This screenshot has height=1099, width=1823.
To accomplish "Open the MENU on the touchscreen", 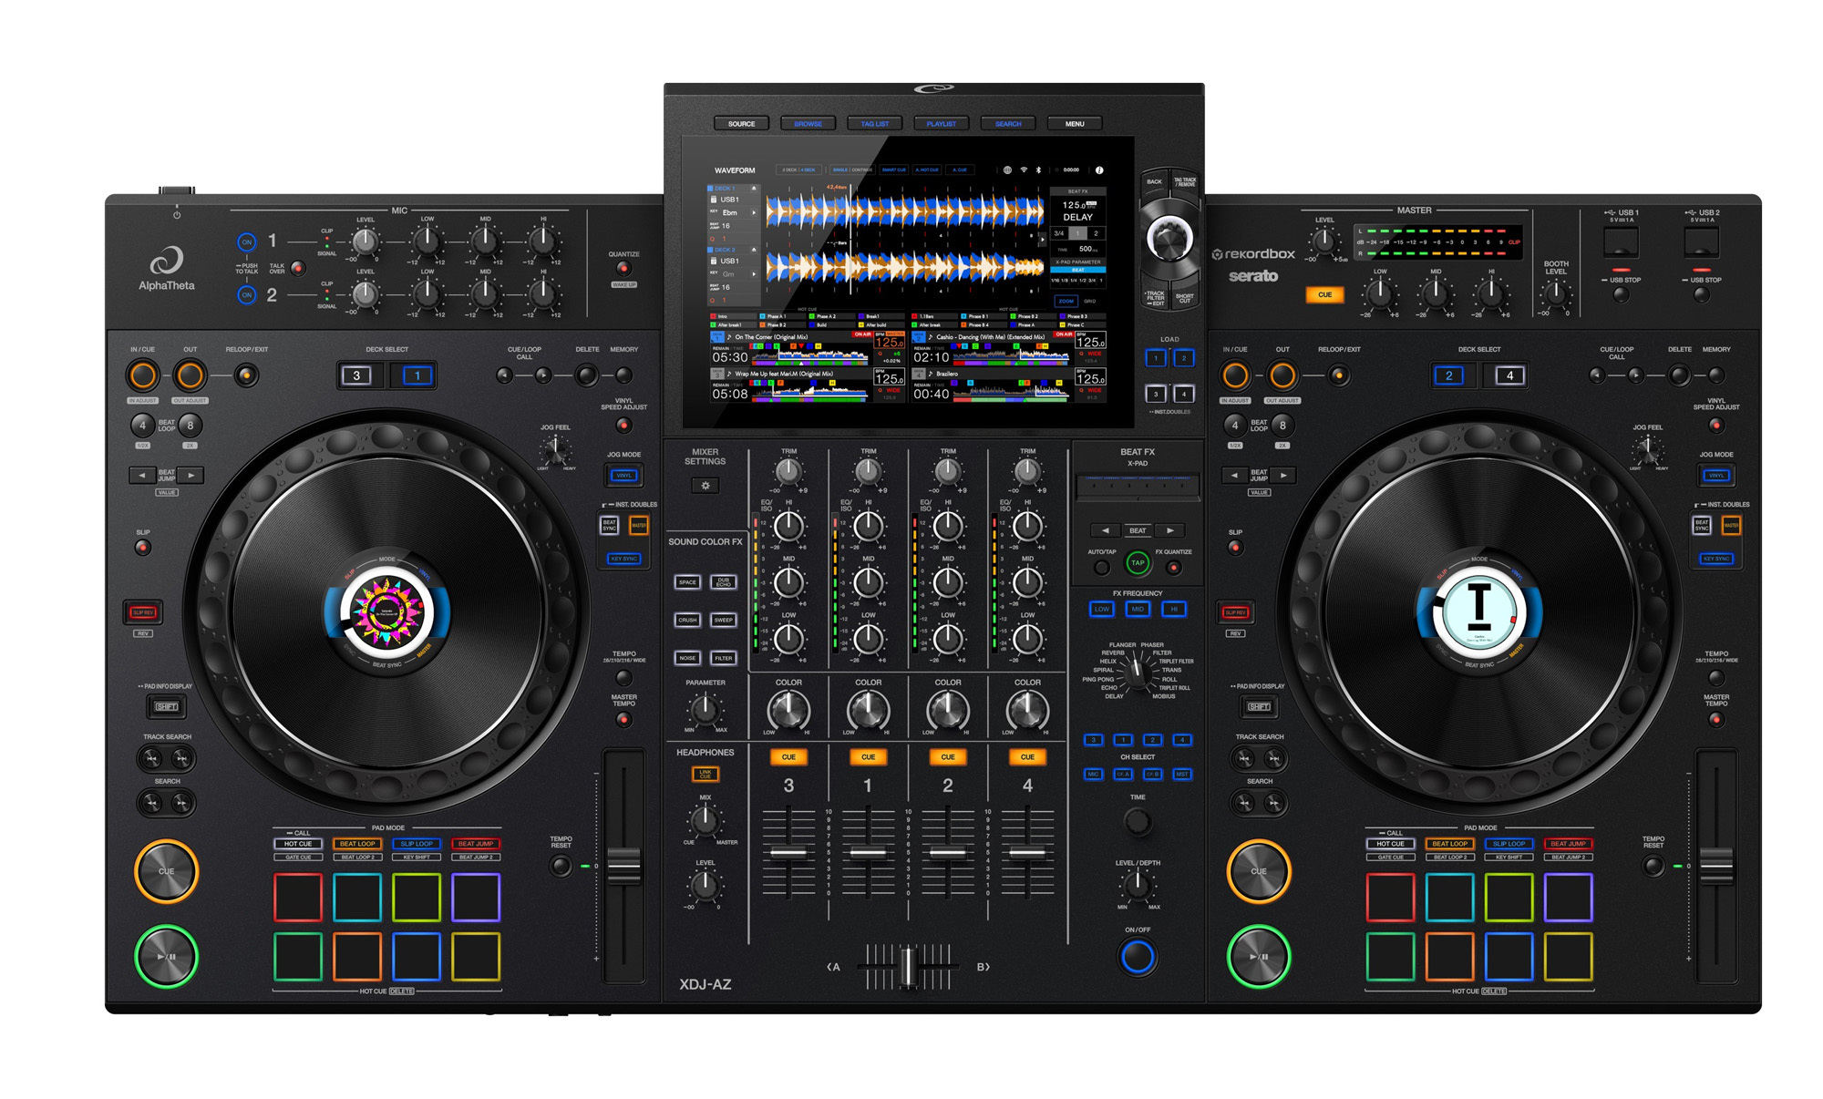I will coord(1073,123).
